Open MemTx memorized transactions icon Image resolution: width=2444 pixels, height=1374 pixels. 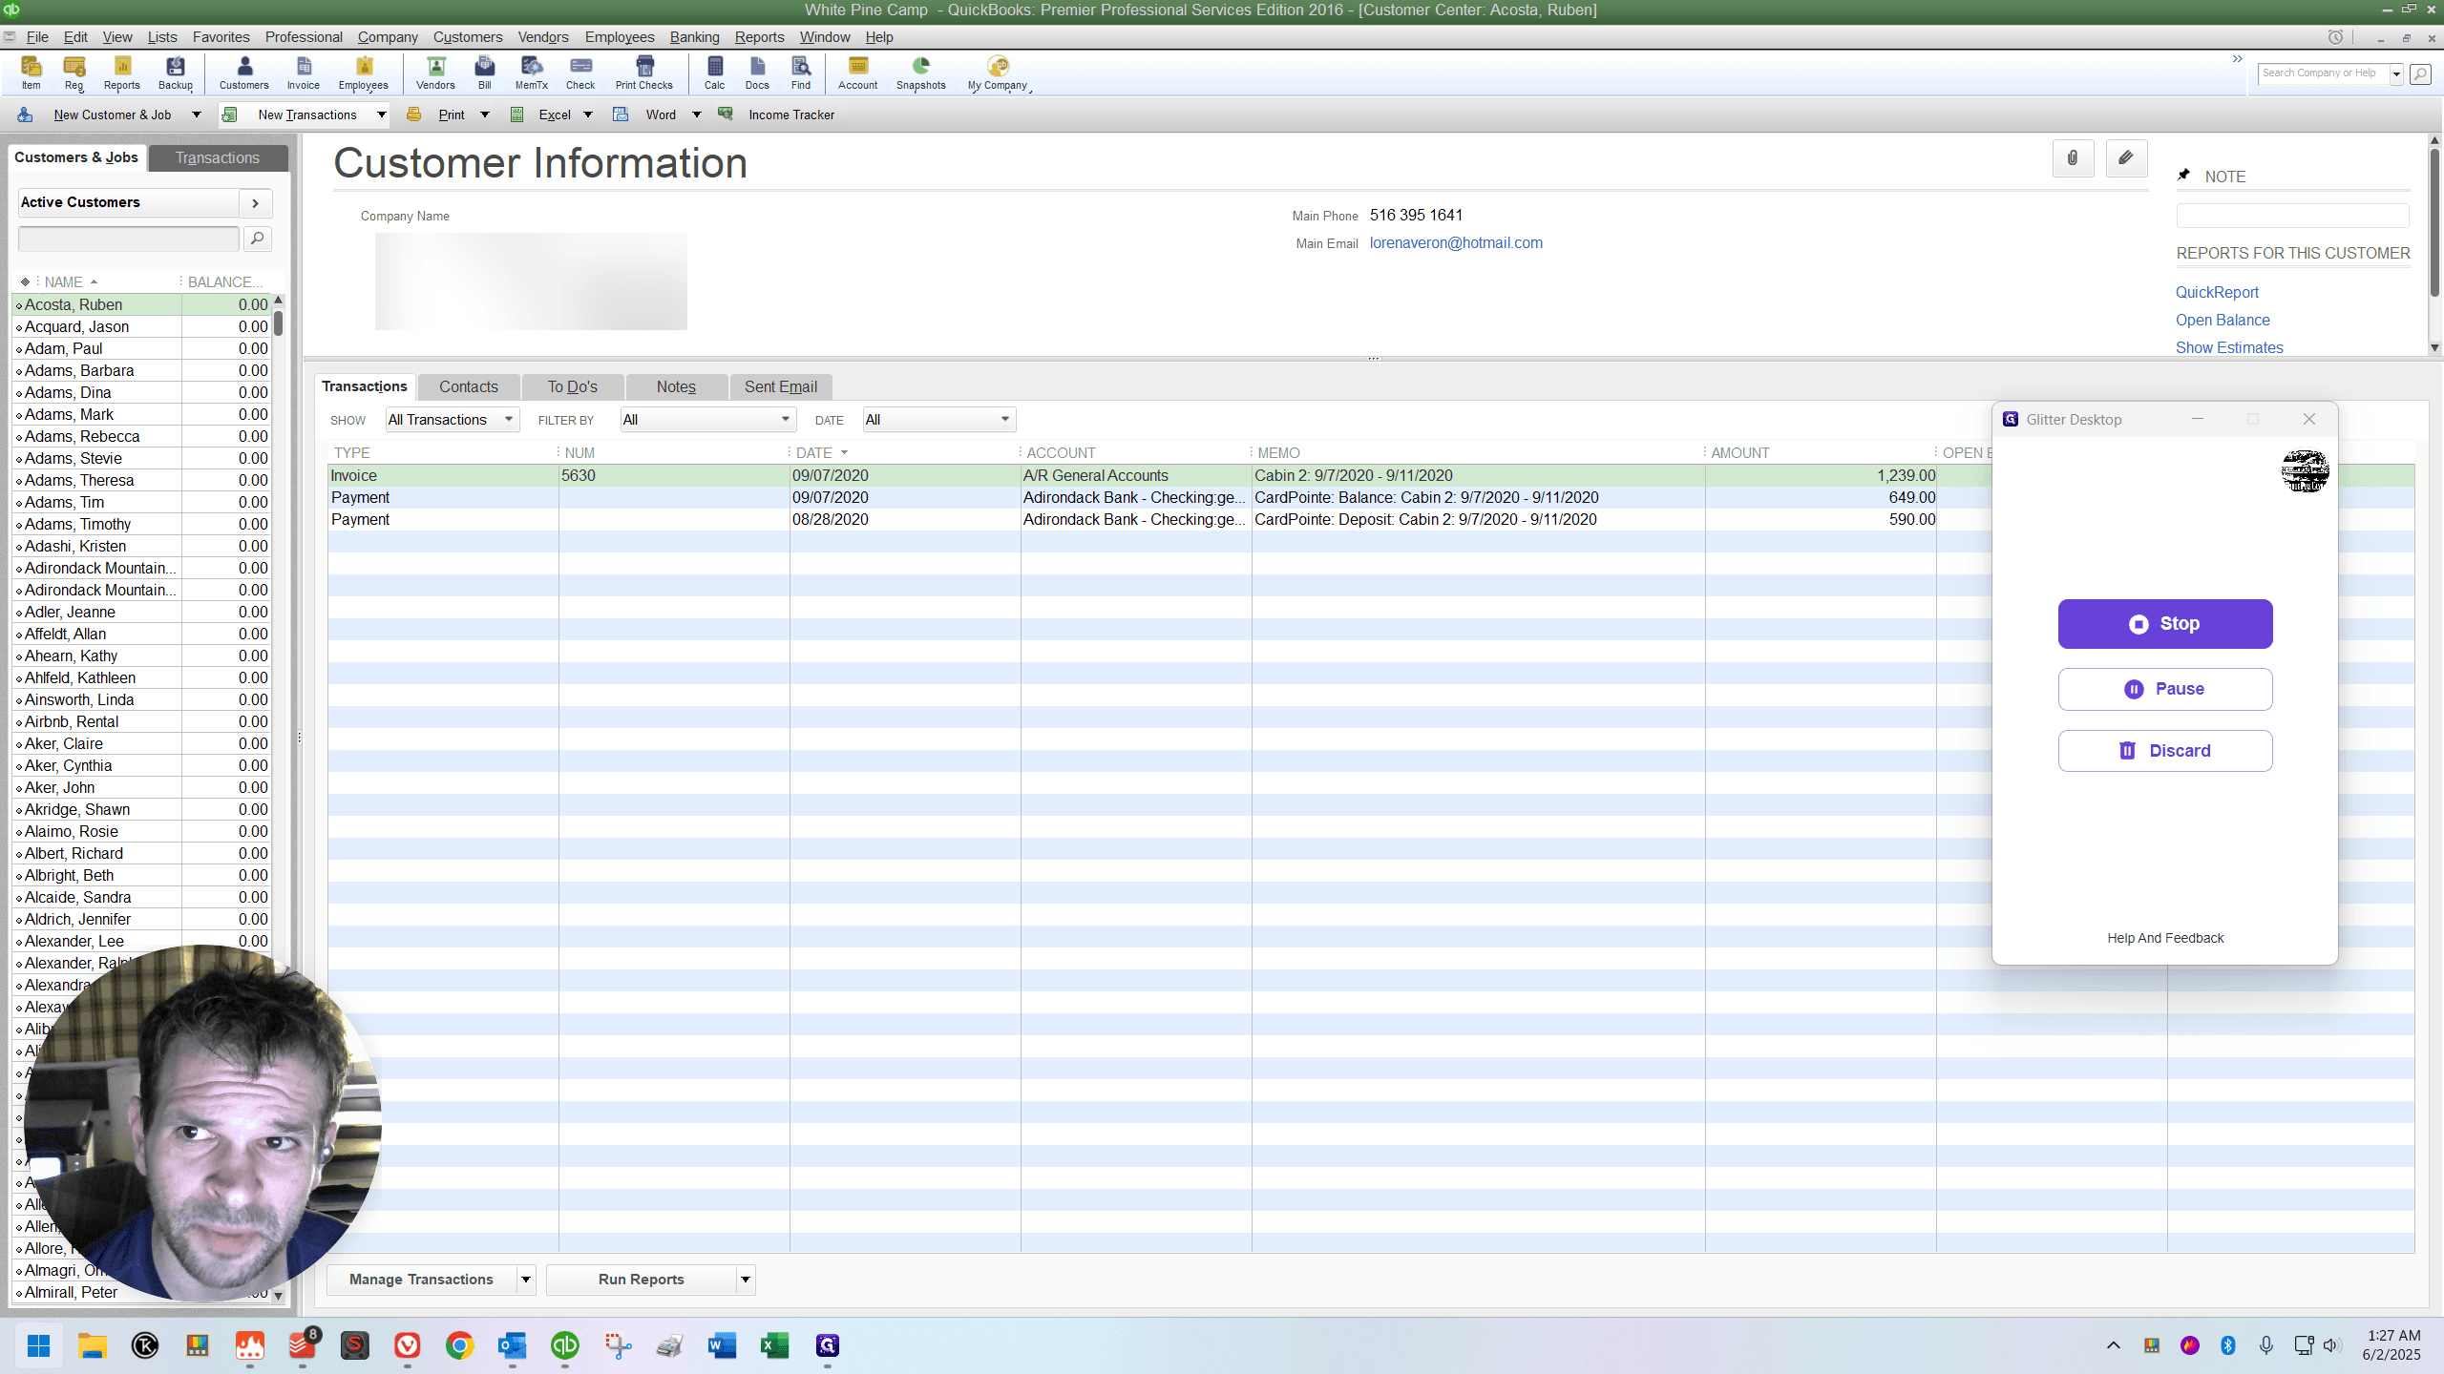531,73
